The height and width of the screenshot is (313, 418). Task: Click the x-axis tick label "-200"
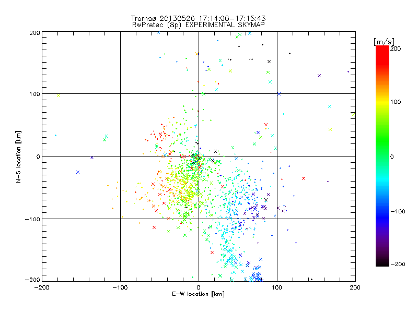42,287
